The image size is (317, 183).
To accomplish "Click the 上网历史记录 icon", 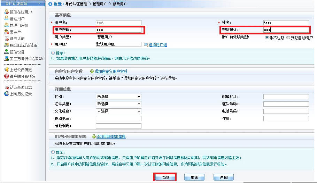I will [x=7, y=94].
